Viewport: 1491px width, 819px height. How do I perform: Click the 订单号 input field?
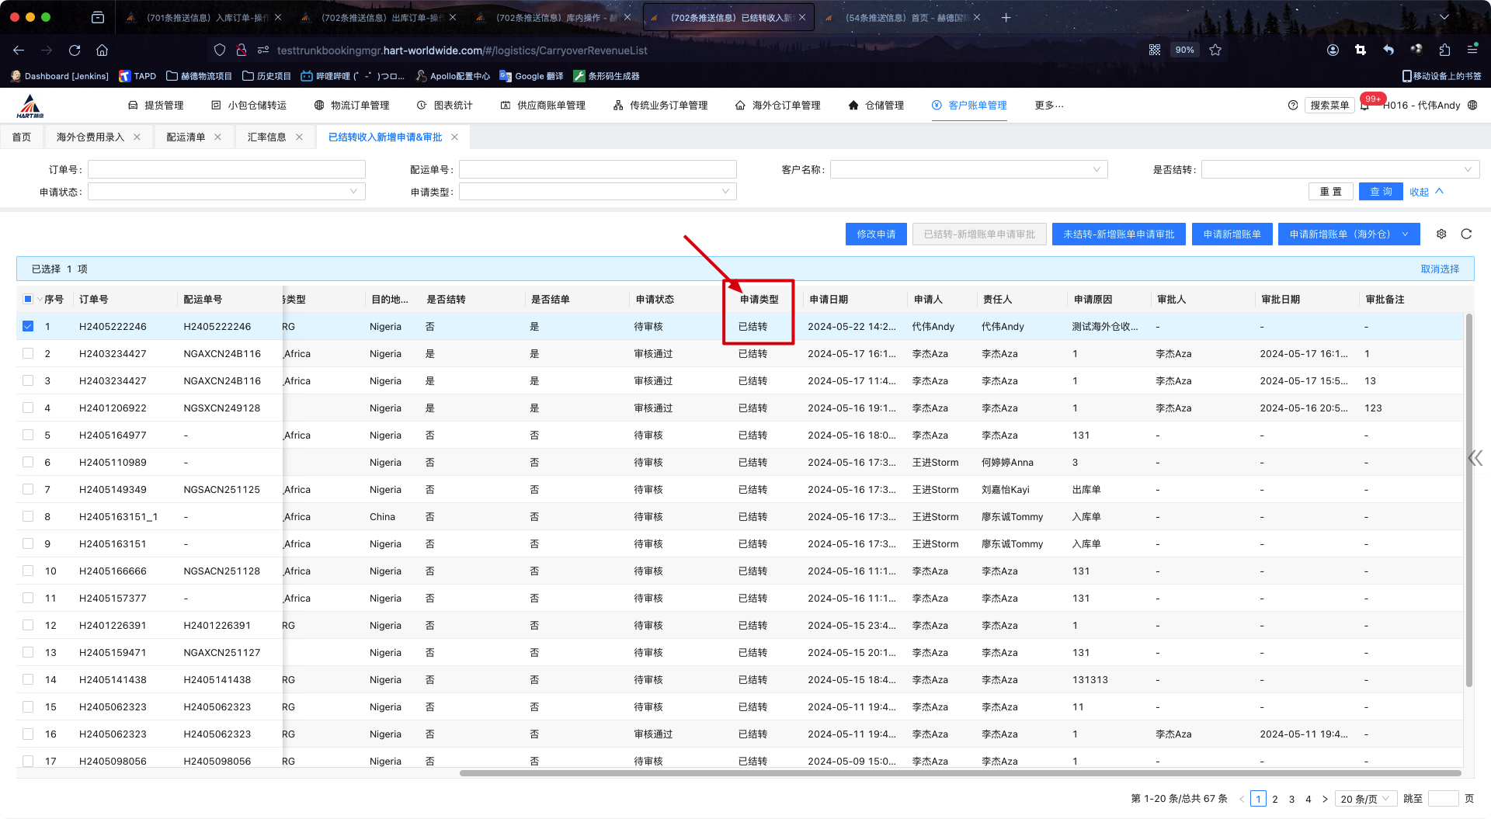[226, 170]
